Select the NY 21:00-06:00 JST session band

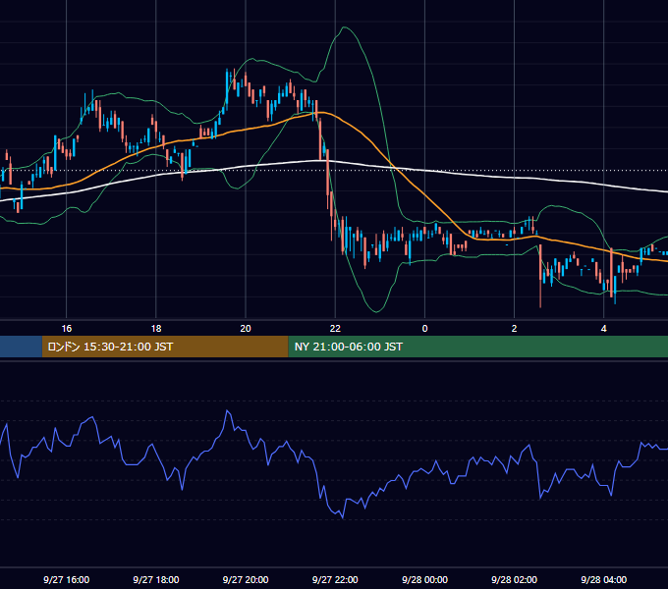point(478,347)
